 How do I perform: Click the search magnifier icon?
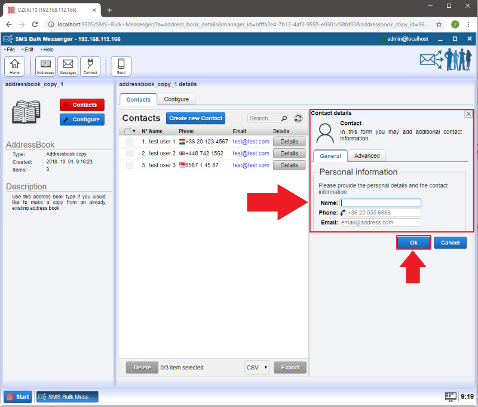(x=284, y=118)
